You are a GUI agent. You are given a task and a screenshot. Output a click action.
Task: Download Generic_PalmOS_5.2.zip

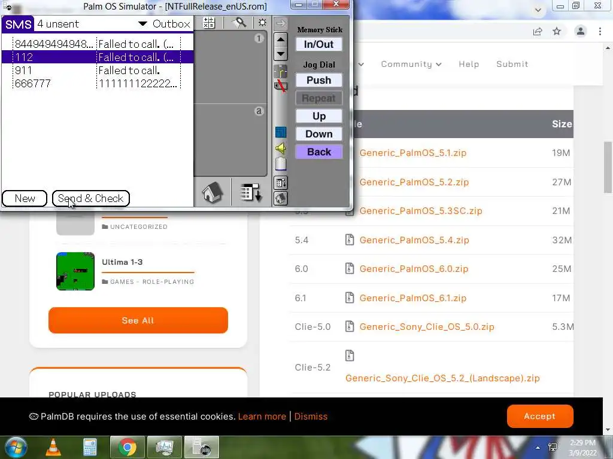click(414, 182)
